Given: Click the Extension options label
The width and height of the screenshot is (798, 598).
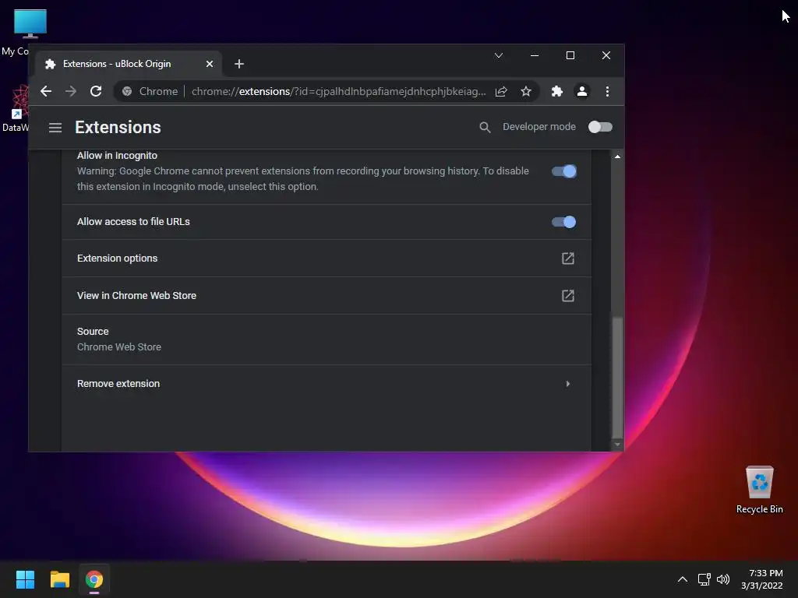Looking at the screenshot, I should 117,259.
